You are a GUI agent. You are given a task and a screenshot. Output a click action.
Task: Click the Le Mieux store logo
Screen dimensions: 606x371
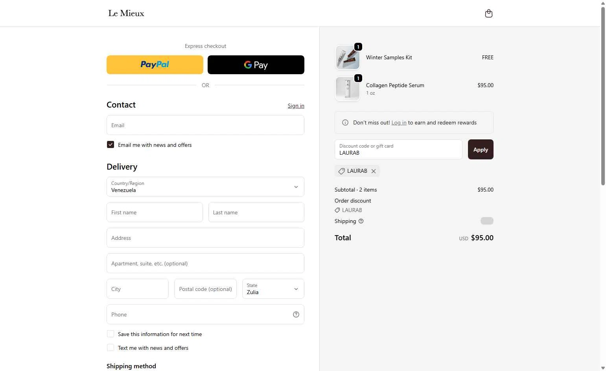126,13
